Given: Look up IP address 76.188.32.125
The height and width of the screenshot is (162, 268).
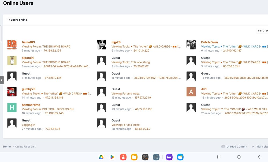Looking at the screenshot, I should click(52, 51).
